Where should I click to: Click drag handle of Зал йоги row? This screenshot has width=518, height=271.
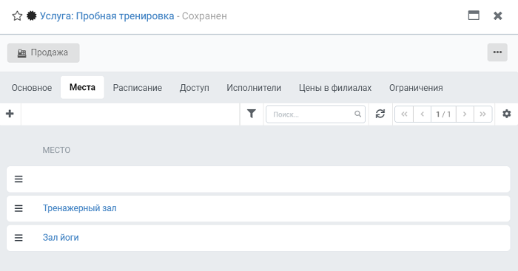point(18,238)
